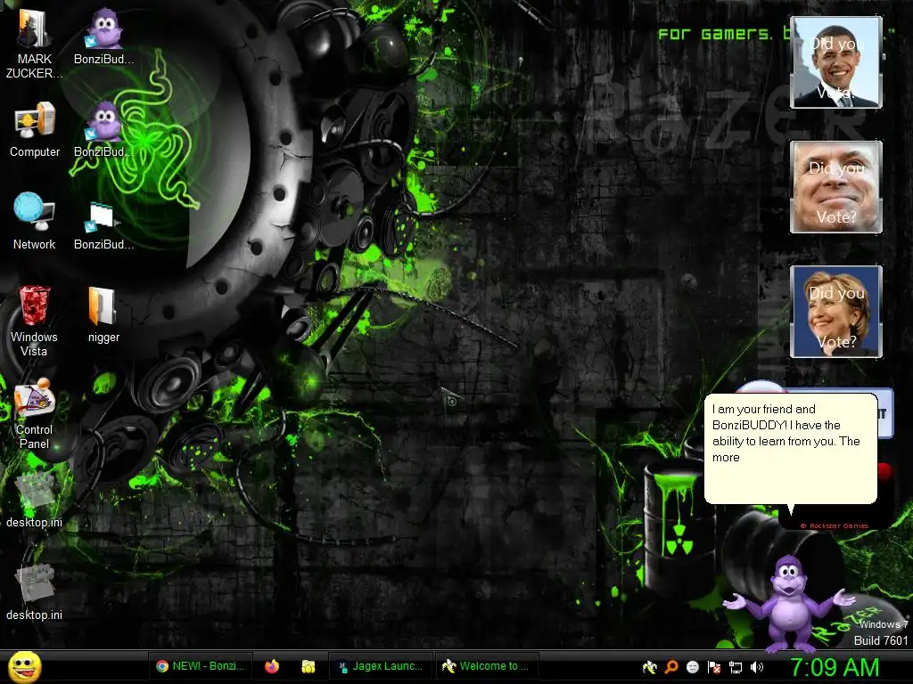
Task: Open the Network desktop icon
Action: coord(35,222)
